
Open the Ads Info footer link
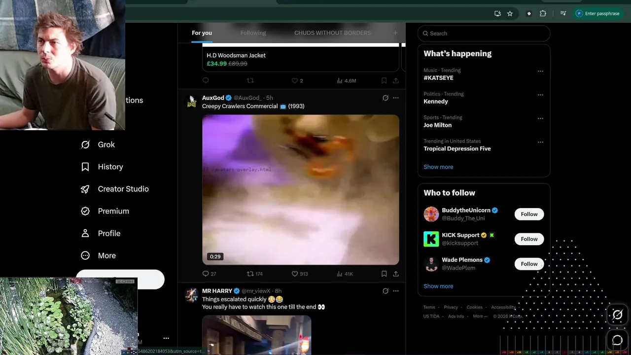tap(456, 317)
